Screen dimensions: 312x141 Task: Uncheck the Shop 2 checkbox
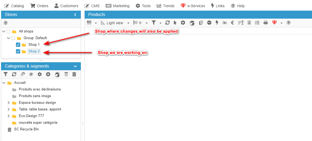18,51
